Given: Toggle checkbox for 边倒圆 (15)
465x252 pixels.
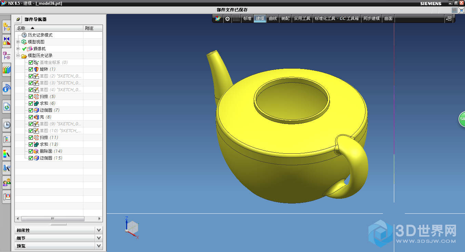Looking at the screenshot, I should pyautogui.click(x=31, y=158).
